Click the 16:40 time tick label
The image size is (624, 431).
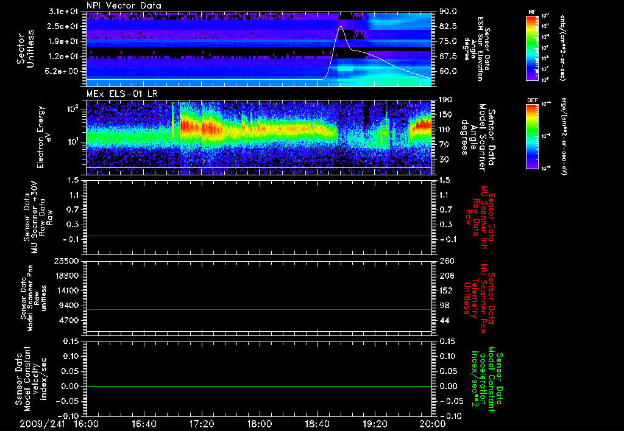click(x=144, y=424)
